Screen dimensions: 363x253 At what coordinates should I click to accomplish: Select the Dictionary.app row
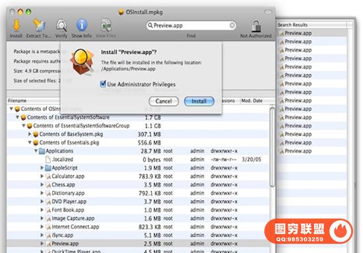point(138,194)
